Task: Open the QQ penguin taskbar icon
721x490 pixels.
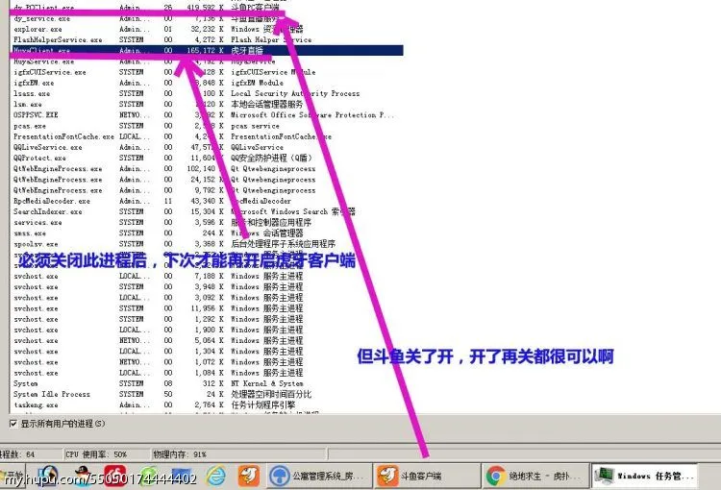Action: tap(83, 477)
